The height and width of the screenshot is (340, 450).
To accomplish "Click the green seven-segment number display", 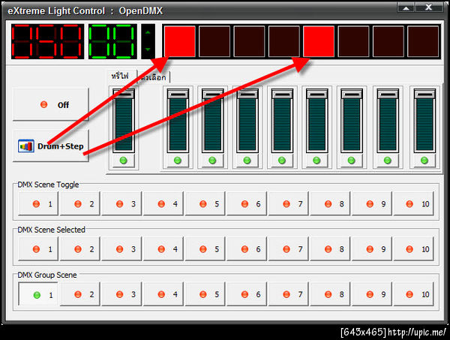I will point(112,41).
